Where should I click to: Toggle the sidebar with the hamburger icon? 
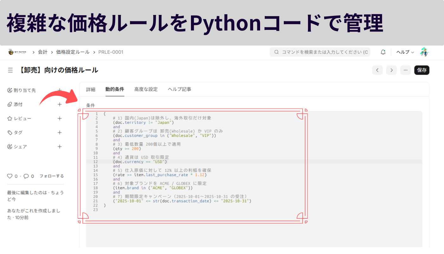10,70
